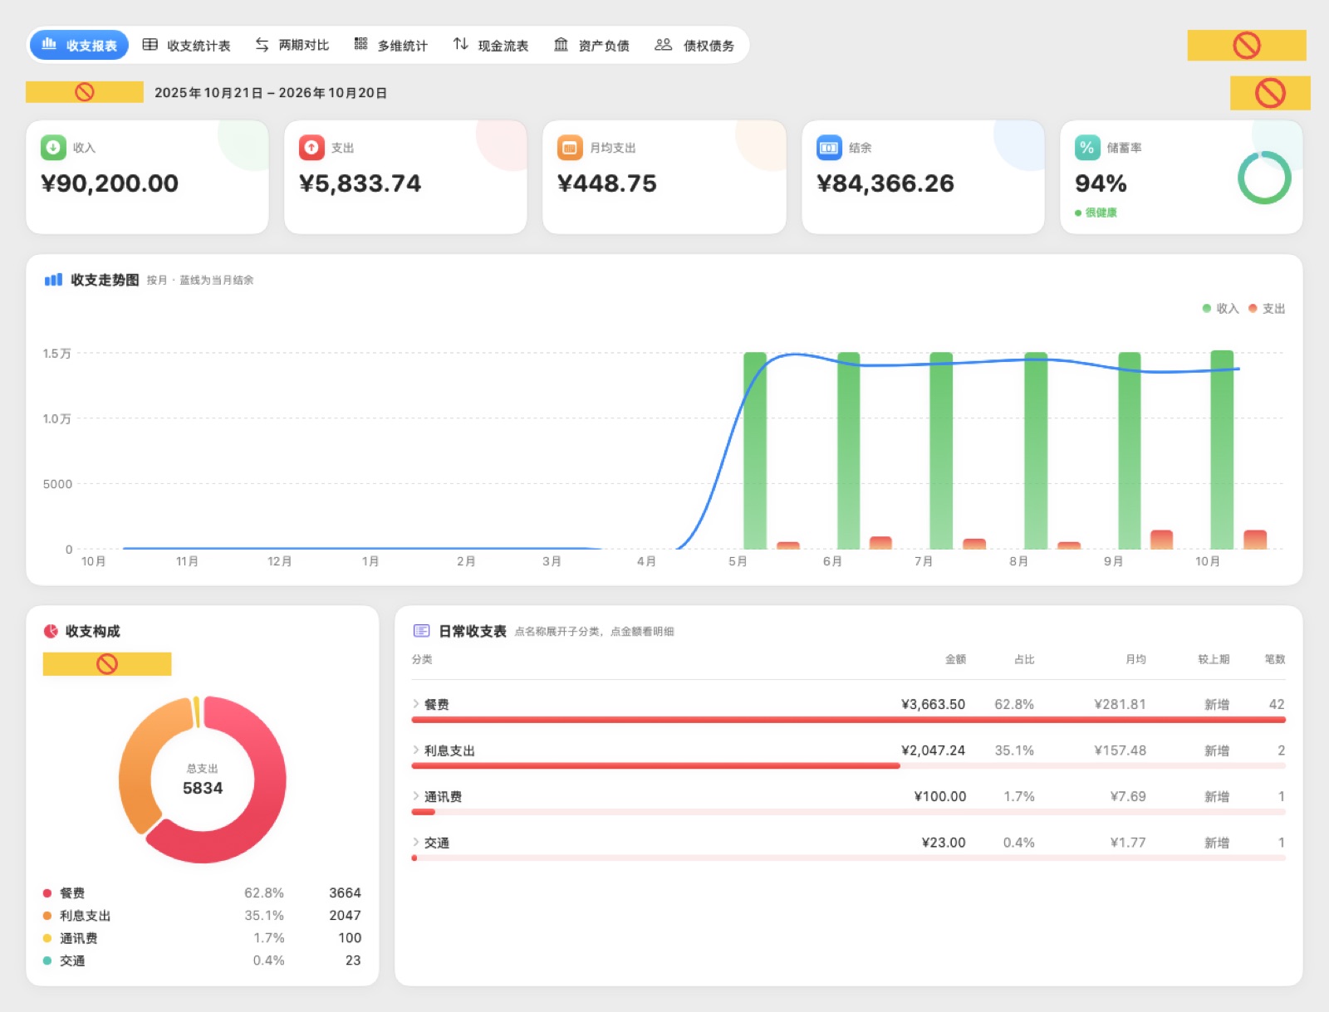Open details for amount ¥3,663.50
The height and width of the screenshot is (1012, 1329).
933,704
